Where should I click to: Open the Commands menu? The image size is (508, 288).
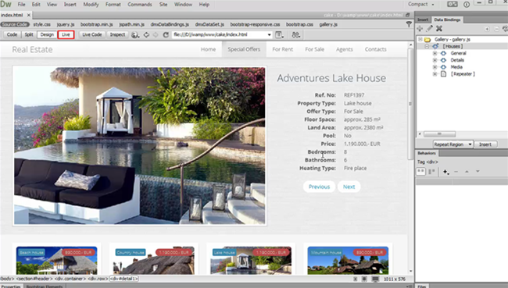[x=140, y=5]
